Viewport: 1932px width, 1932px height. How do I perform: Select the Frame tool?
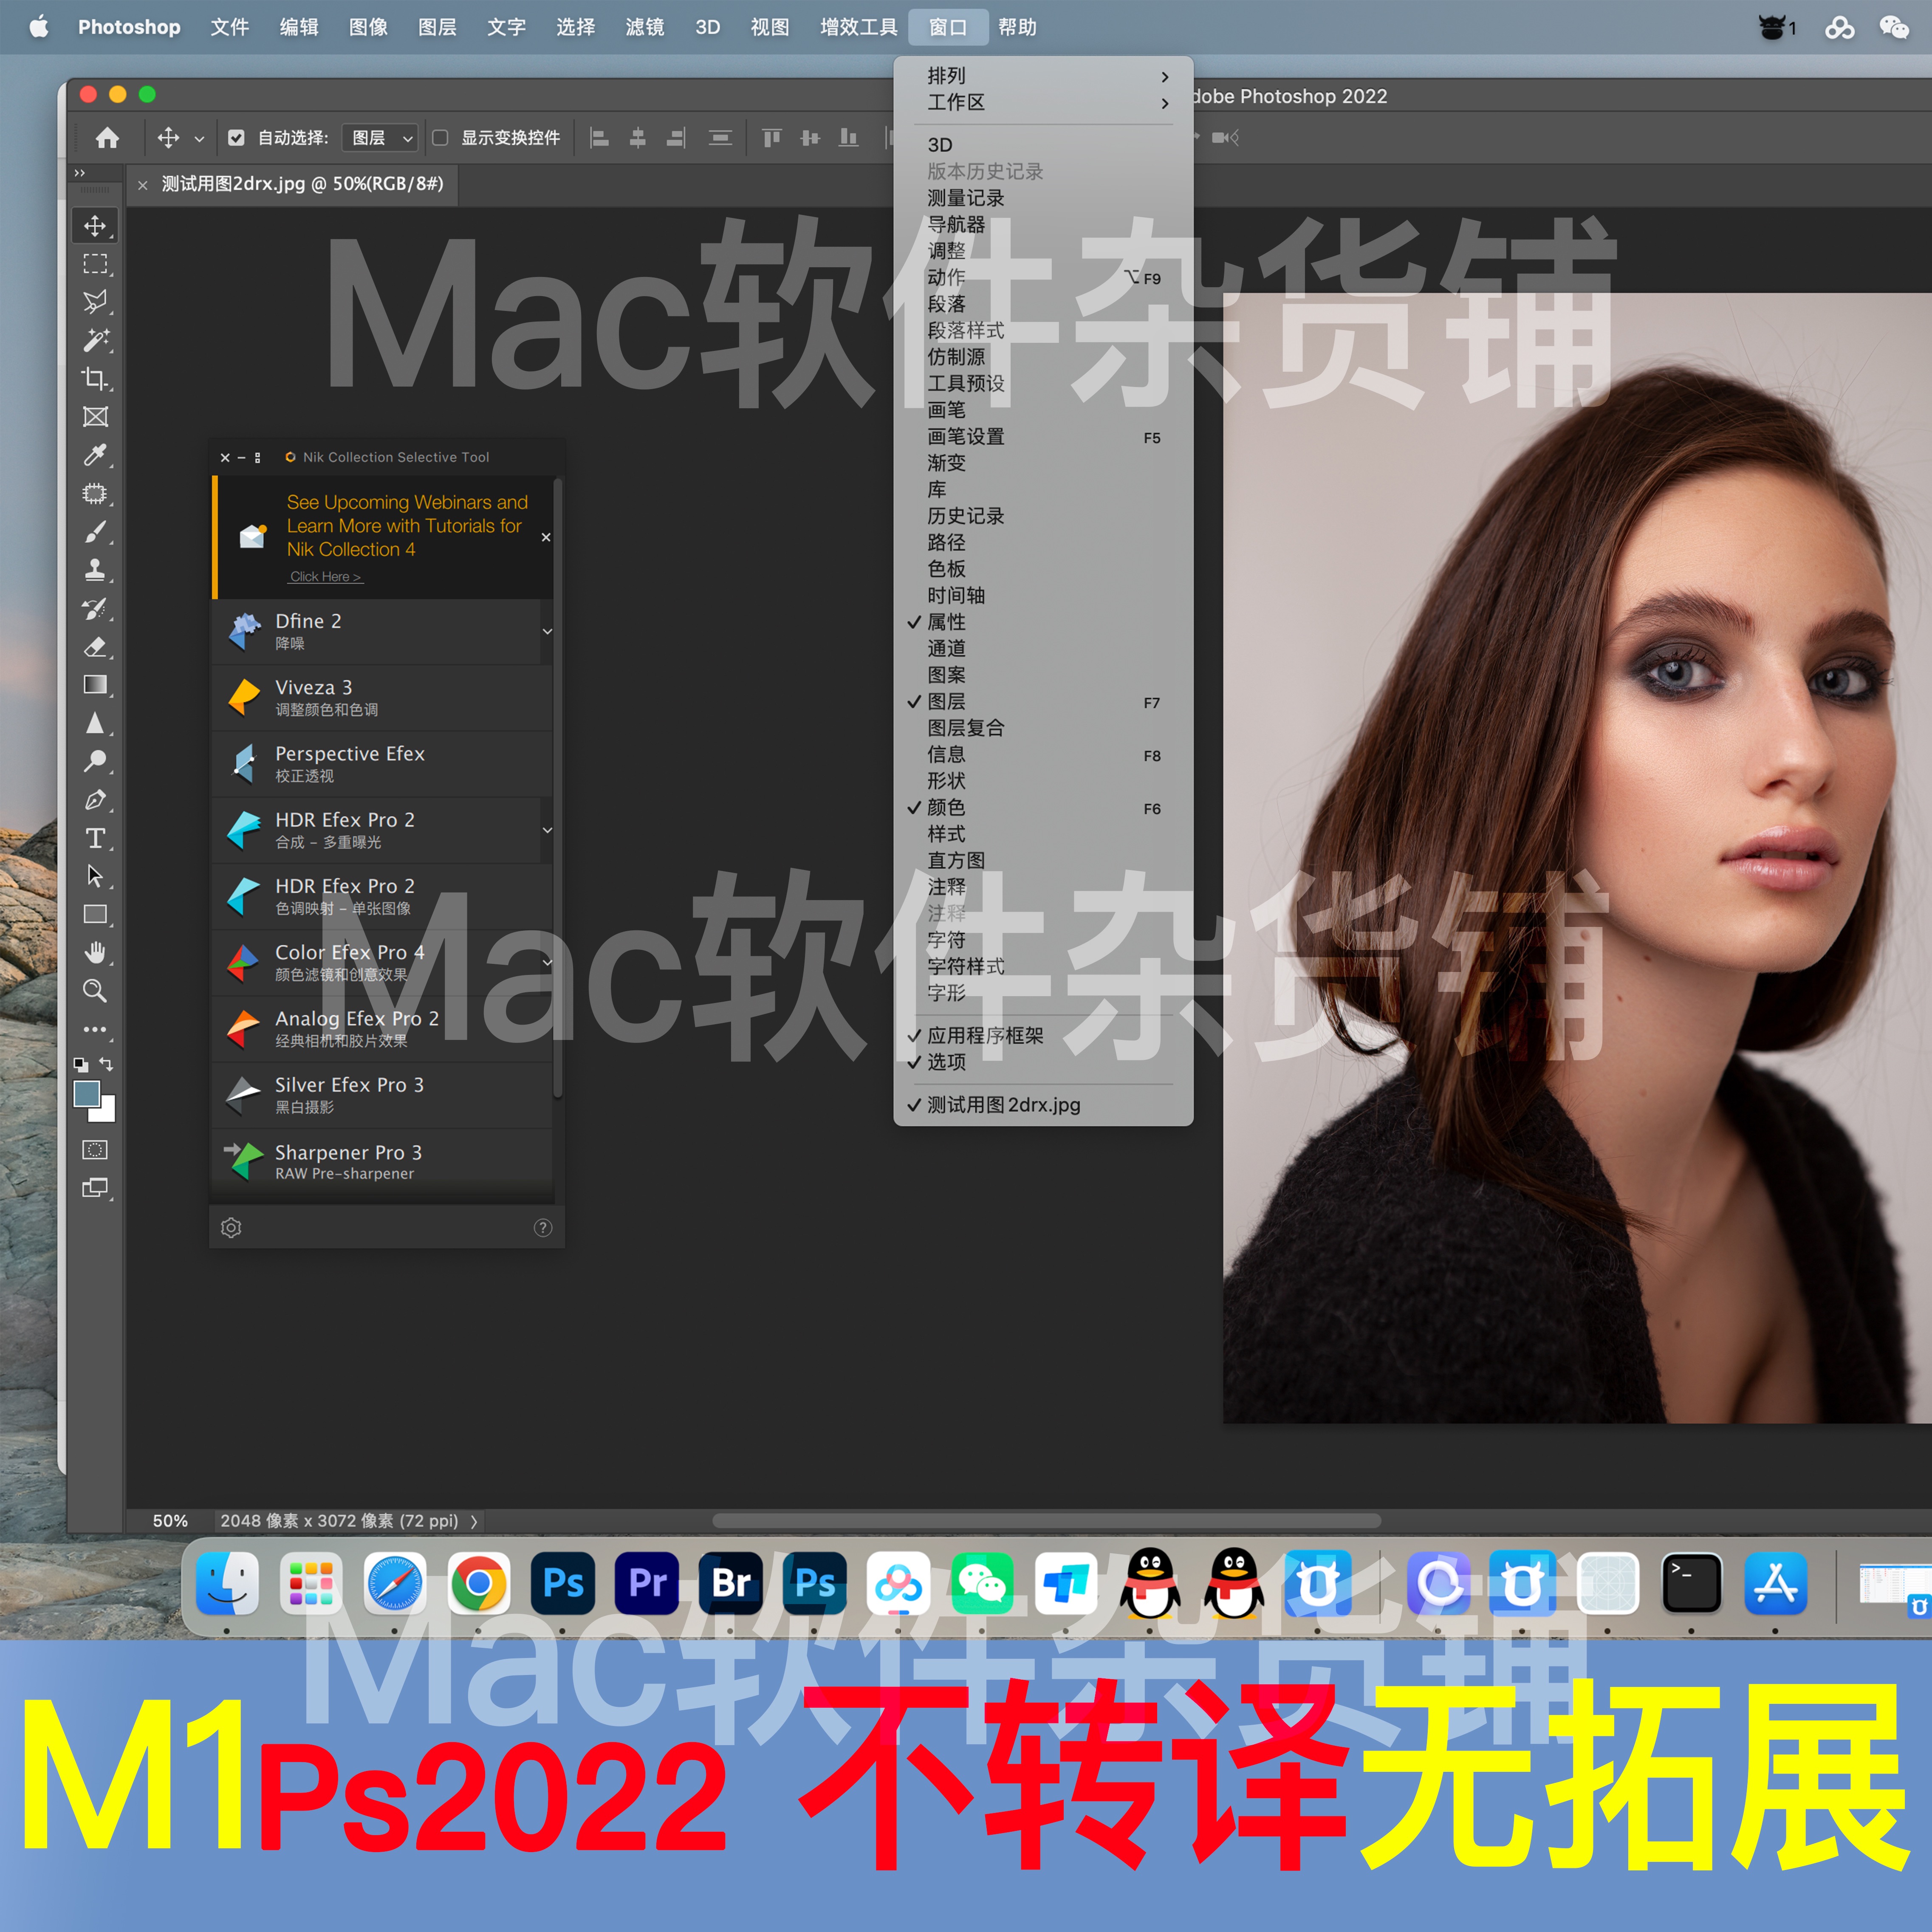[x=95, y=417]
